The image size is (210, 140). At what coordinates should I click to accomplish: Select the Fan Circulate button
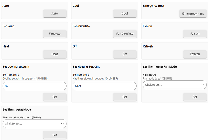(x=125, y=34)
